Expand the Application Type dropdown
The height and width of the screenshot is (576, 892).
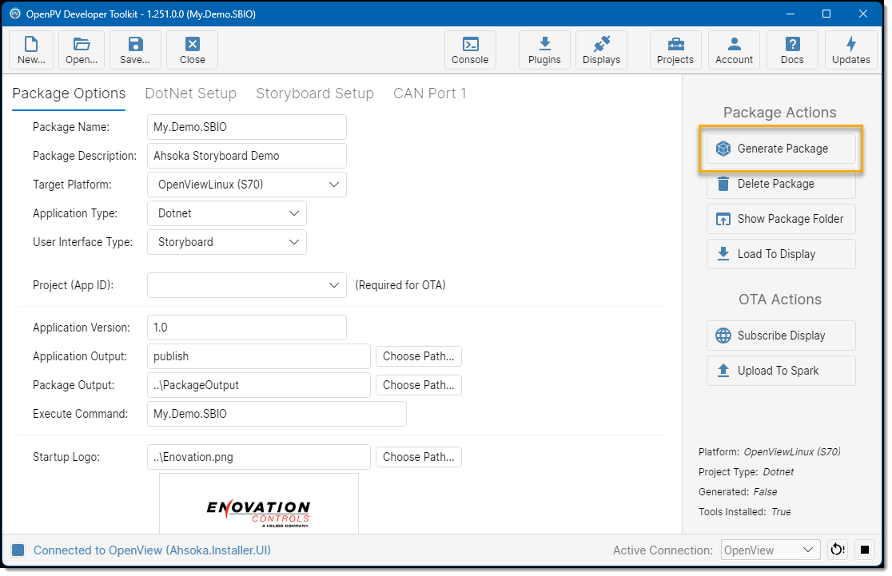[227, 213]
